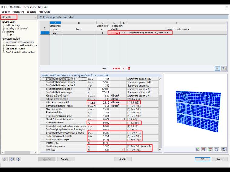This screenshot has height=172, width=230.
Task: Open the Soubor menu
Action: [5, 12]
